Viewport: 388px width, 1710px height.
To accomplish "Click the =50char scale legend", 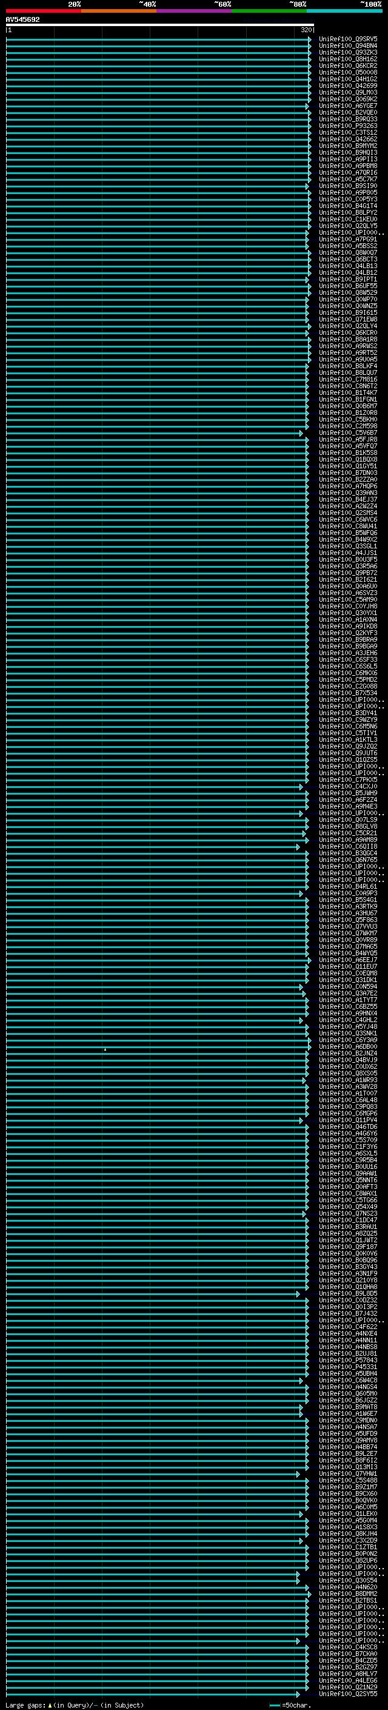I will (x=290, y=1705).
